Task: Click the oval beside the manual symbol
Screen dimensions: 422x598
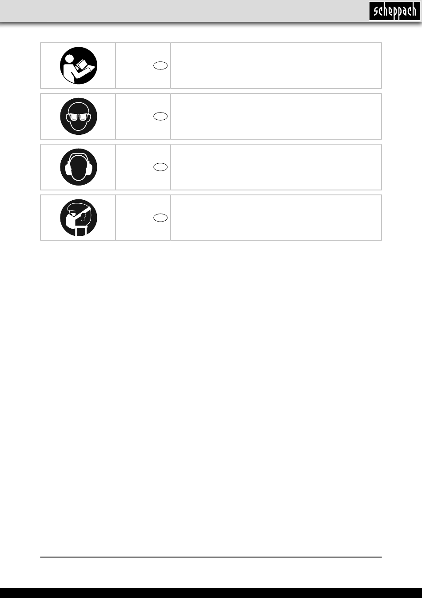Action: point(160,66)
